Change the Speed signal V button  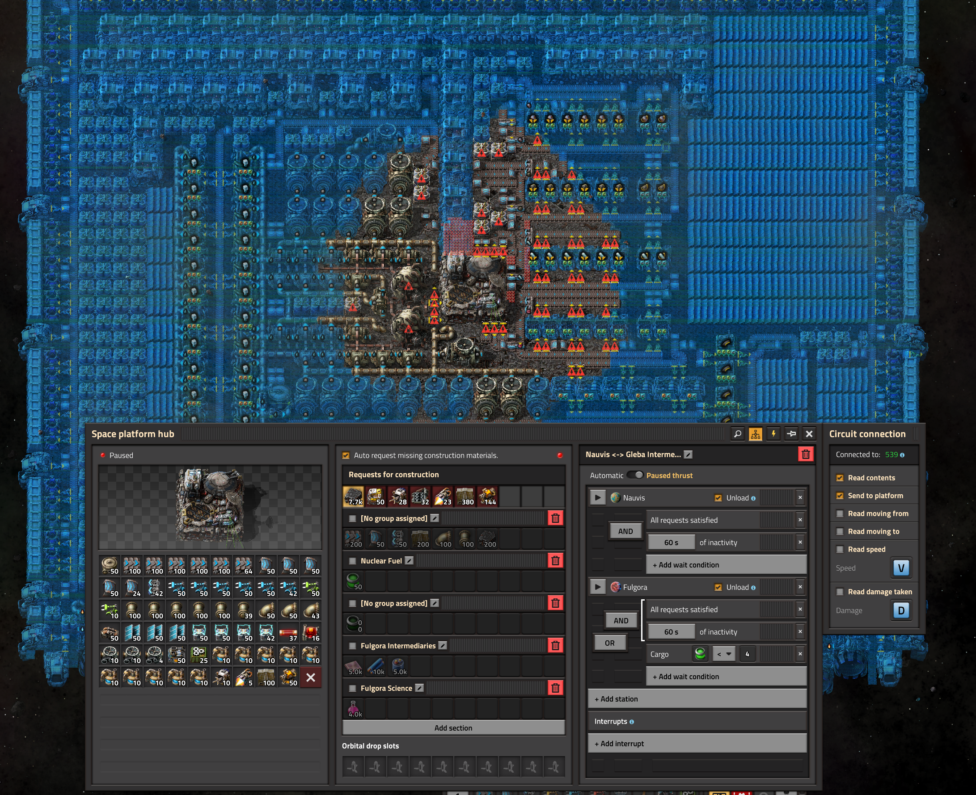click(x=901, y=568)
